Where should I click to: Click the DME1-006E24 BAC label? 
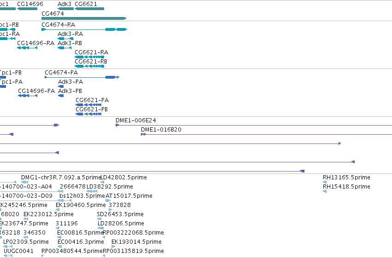(x=136, y=120)
